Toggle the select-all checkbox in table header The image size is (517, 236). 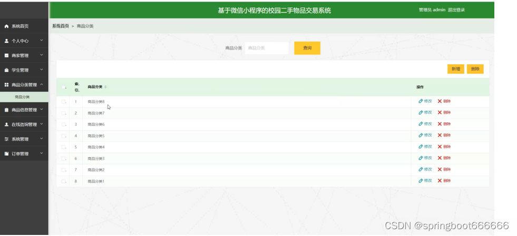click(64, 87)
